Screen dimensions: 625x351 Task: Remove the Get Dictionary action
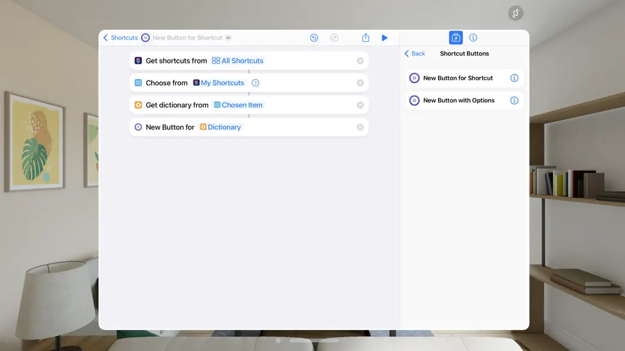tap(360, 104)
